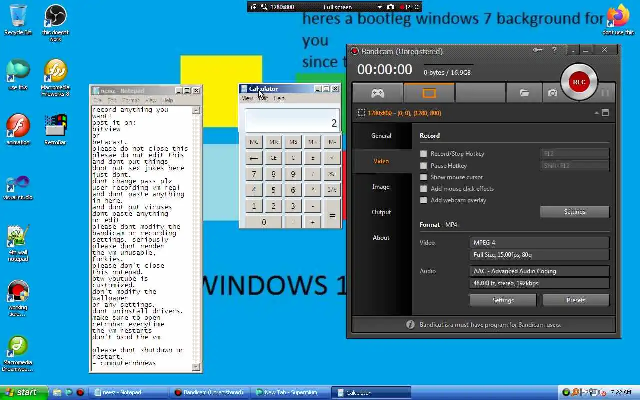Click Format section Settings button
The width and height of the screenshot is (640, 400).
pyautogui.click(x=503, y=300)
